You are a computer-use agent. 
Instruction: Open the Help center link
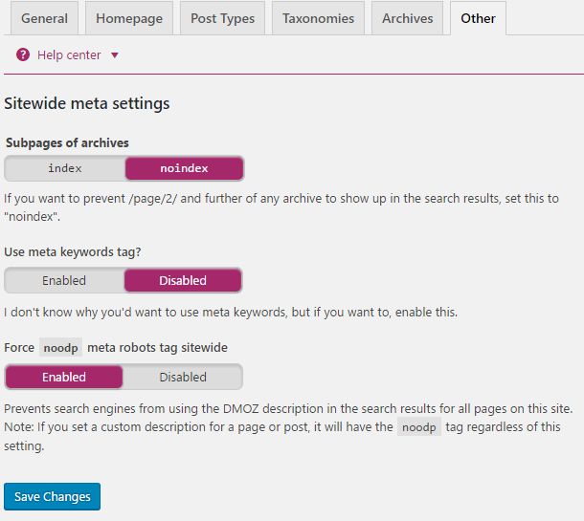[x=68, y=55]
